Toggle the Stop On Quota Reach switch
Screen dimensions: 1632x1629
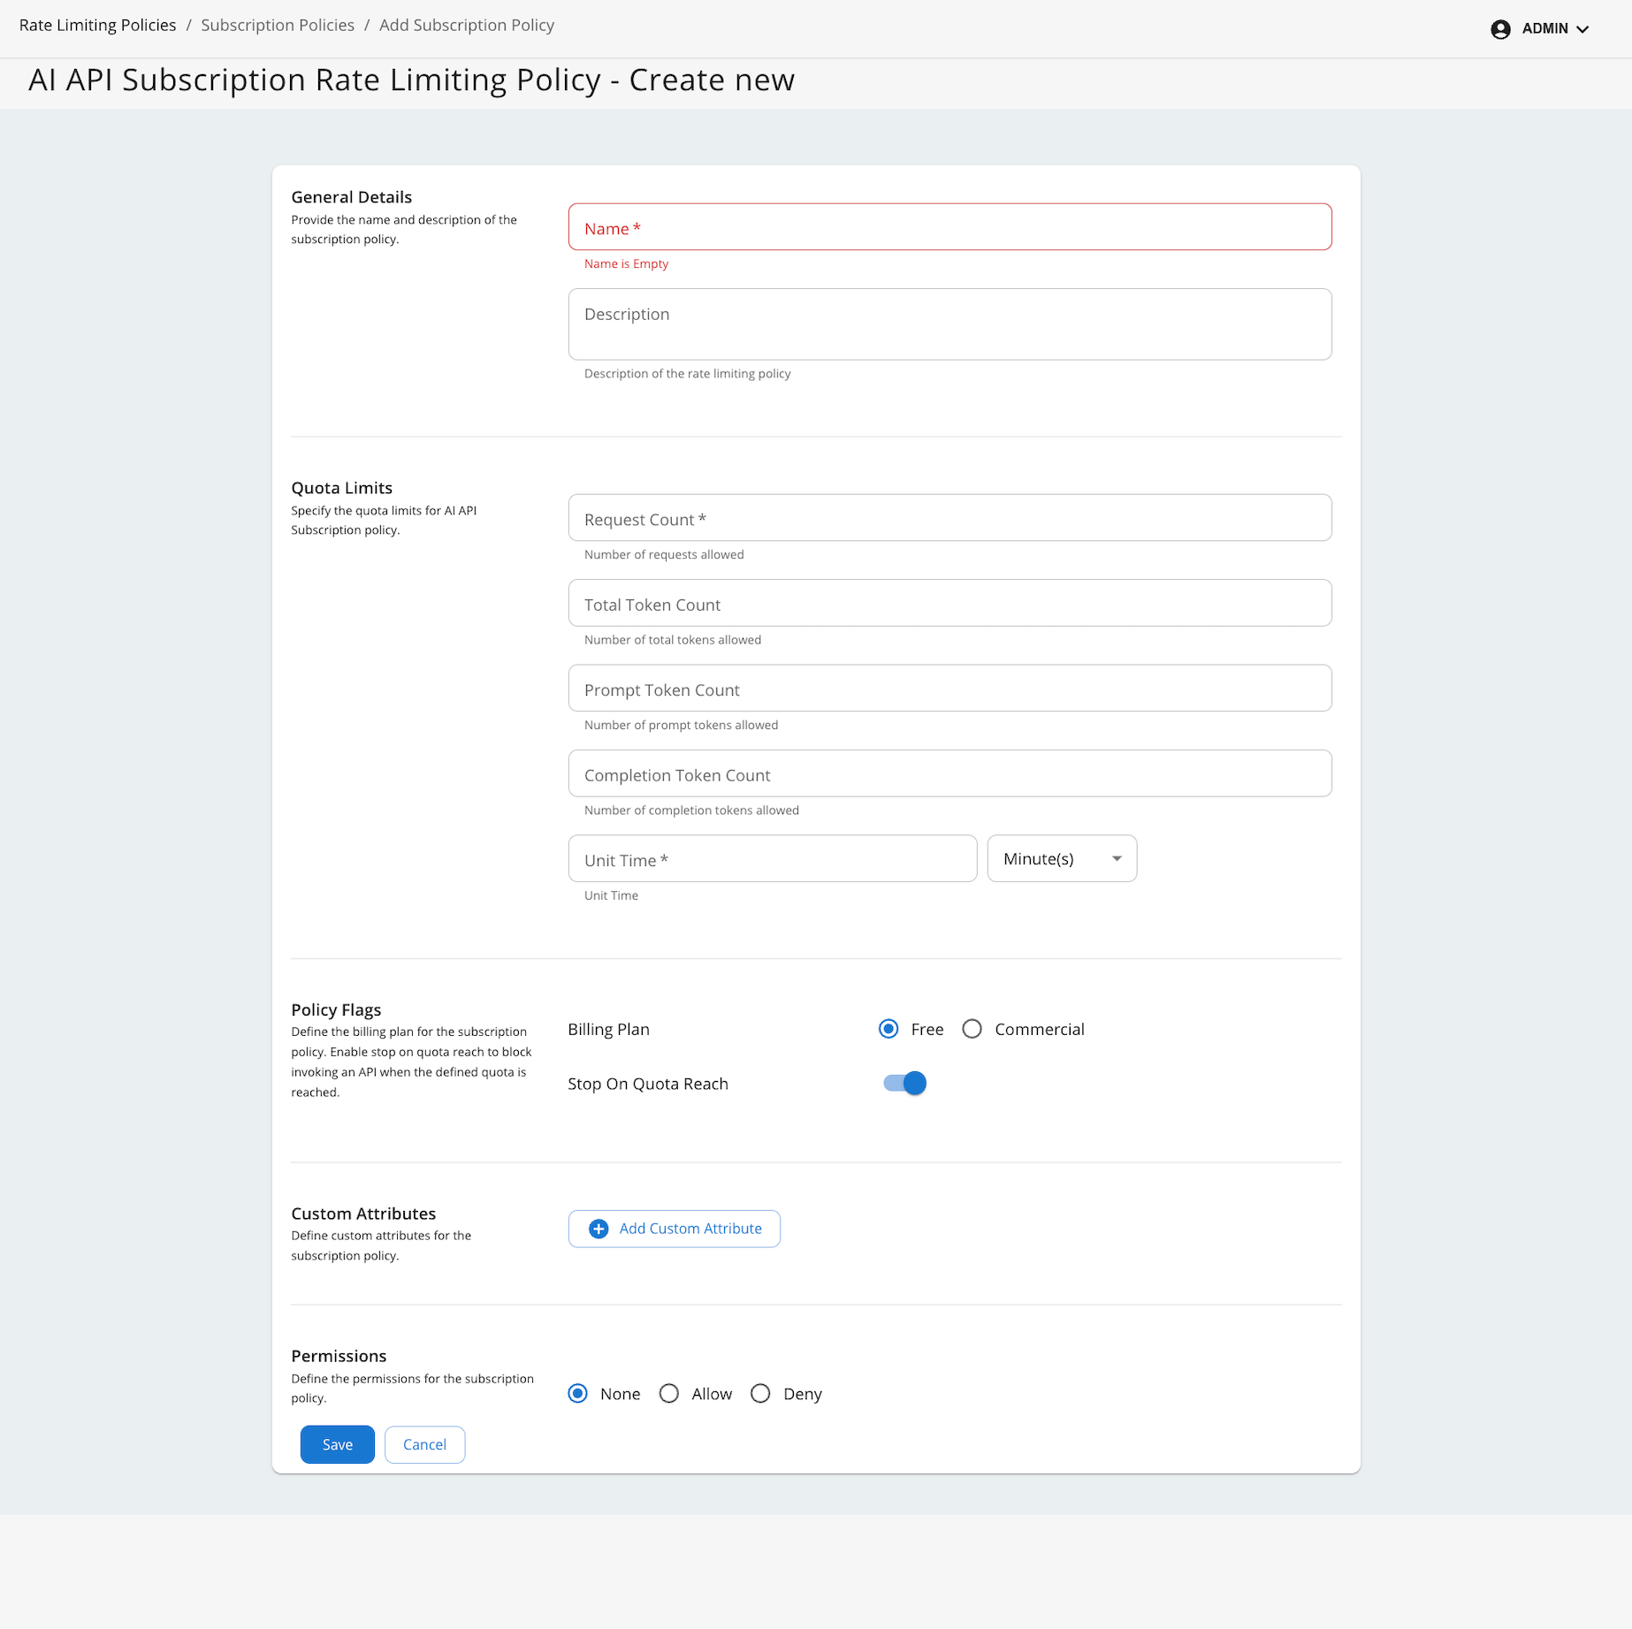point(904,1083)
